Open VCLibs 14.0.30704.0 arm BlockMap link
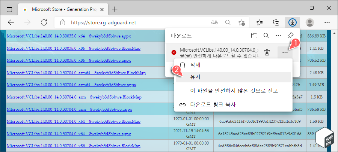338x152 pixels. point(74,97)
